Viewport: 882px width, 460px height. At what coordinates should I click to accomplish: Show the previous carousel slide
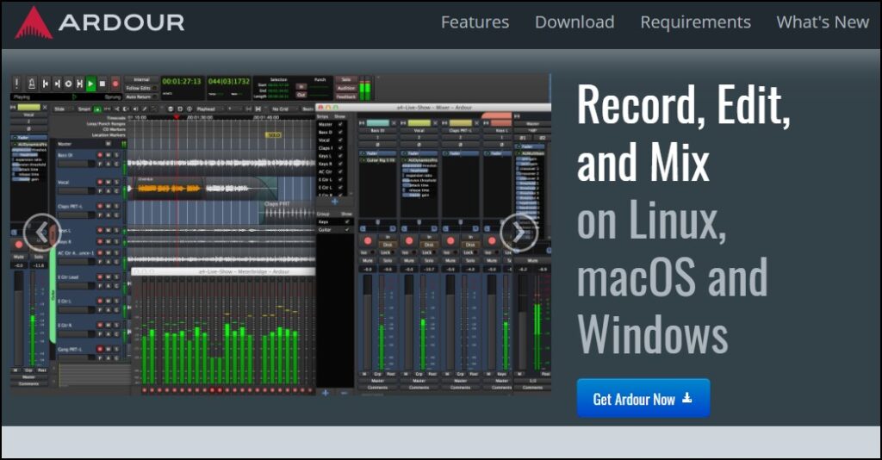pos(41,232)
